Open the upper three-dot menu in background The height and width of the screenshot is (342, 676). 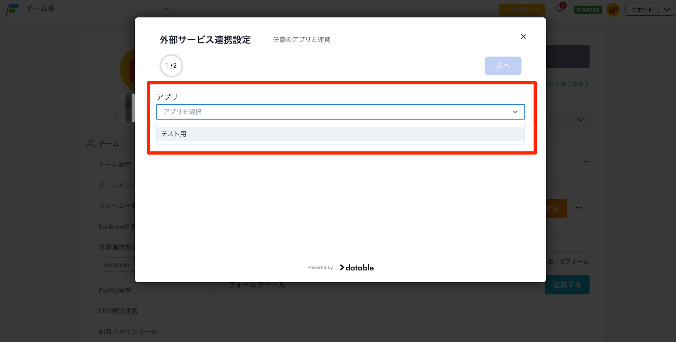tap(586, 162)
